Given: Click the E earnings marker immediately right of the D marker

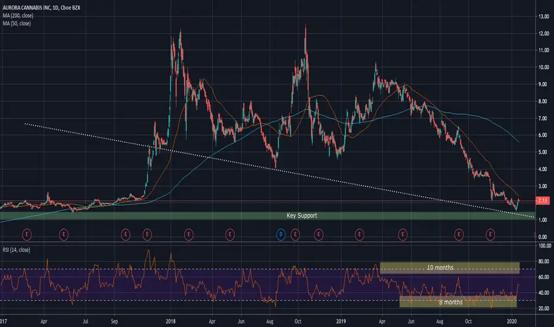Looking at the screenshot, I should click(x=295, y=234).
